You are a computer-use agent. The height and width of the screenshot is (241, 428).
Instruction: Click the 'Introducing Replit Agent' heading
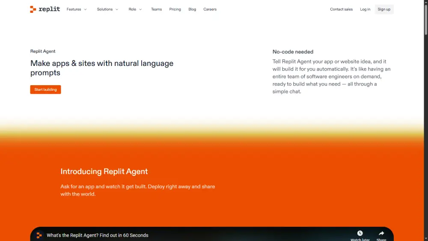click(x=104, y=171)
